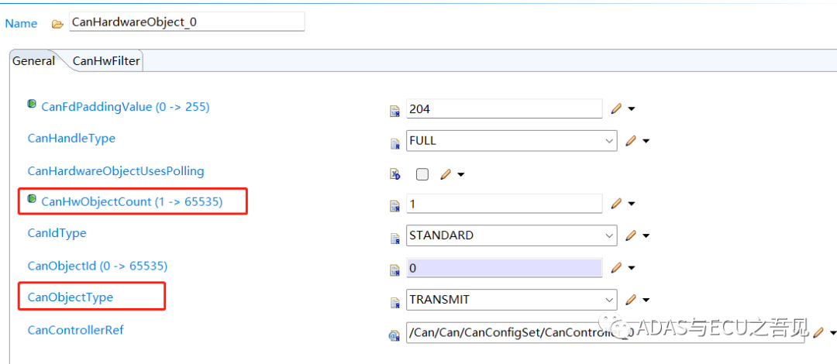
Task: Click the reference icon beside CanControllerRef field
Action: click(x=394, y=335)
